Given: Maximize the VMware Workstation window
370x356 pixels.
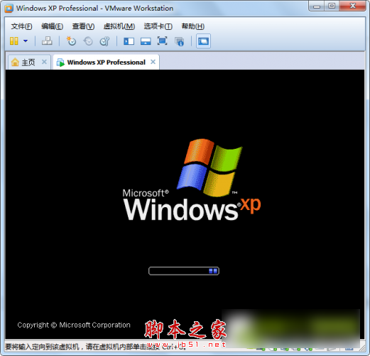Looking at the screenshot, I should [x=332, y=6].
